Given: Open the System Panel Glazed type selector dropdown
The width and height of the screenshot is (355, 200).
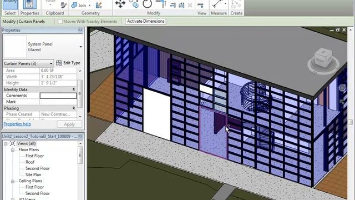Looking at the screenshot, I should point(80,47).
